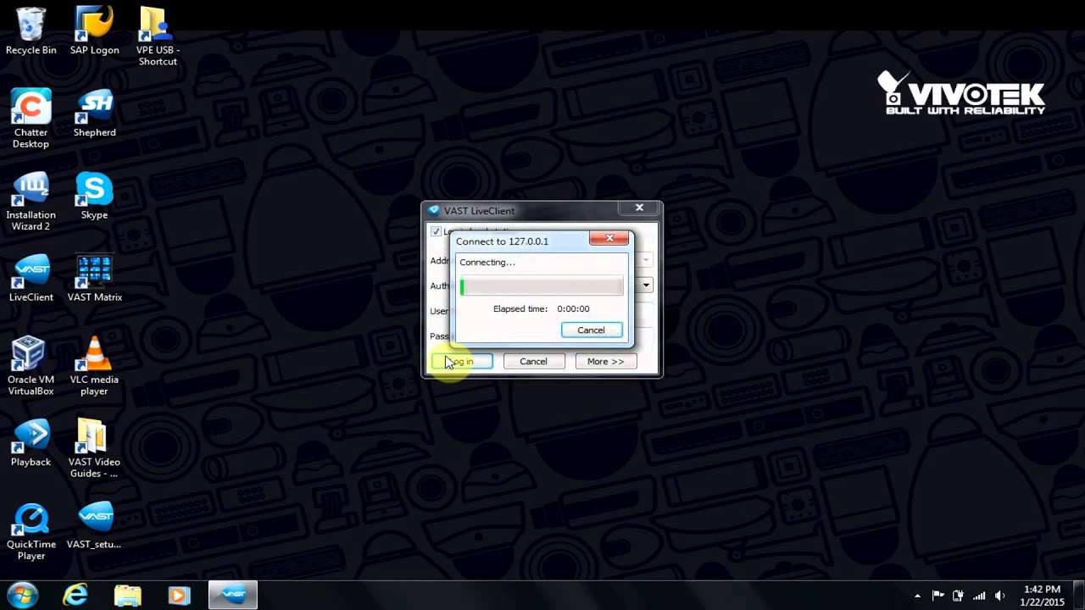Launch VLC media player icon
This screenshot has height=610, width=1085.
coord(94,366)
